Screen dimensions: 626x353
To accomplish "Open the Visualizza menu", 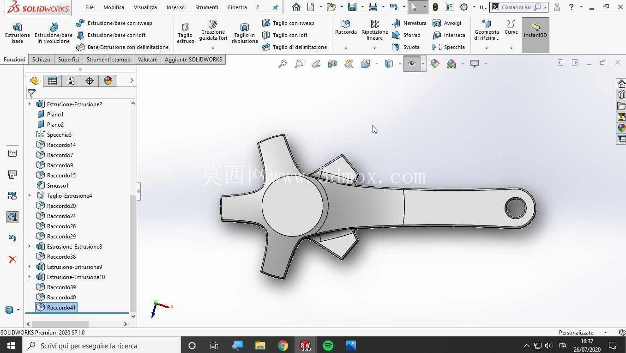I will [x=145, y=7].
